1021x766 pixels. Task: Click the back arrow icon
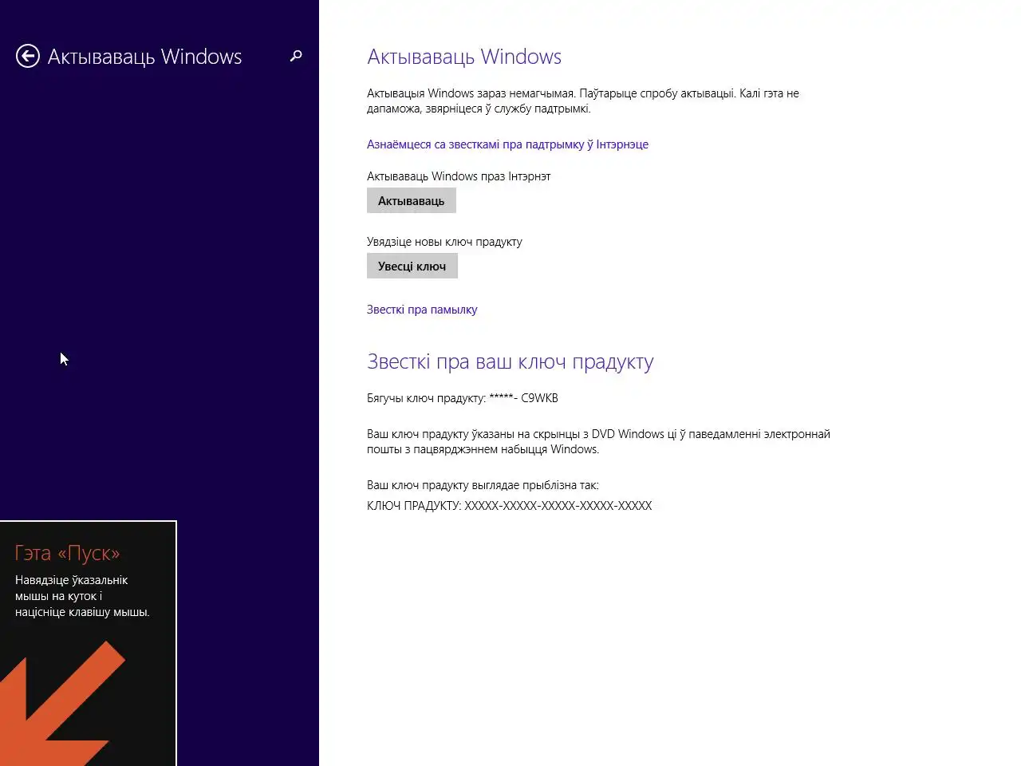28,56
